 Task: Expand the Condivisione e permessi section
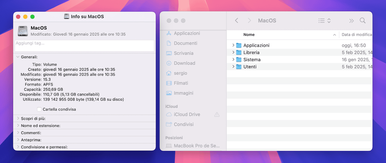18,147
